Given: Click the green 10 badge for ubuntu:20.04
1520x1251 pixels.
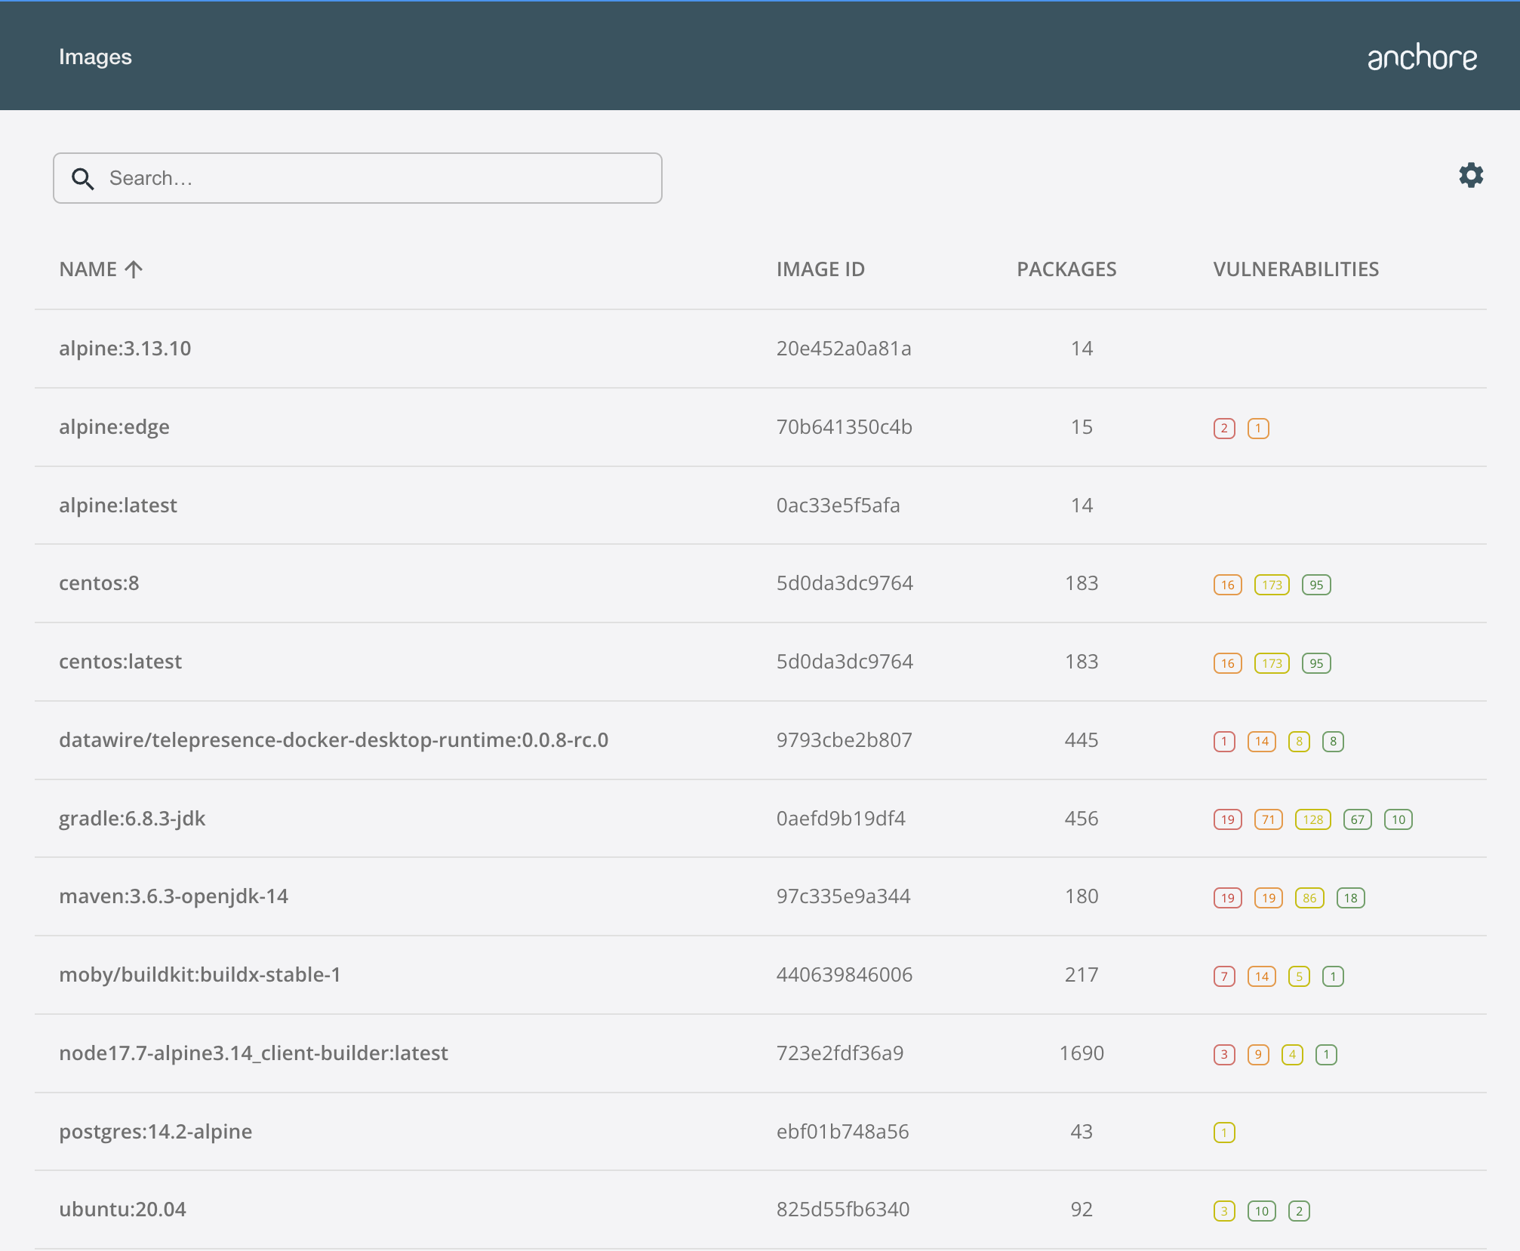Looking at the screenshot, I should (1261, 1211).
